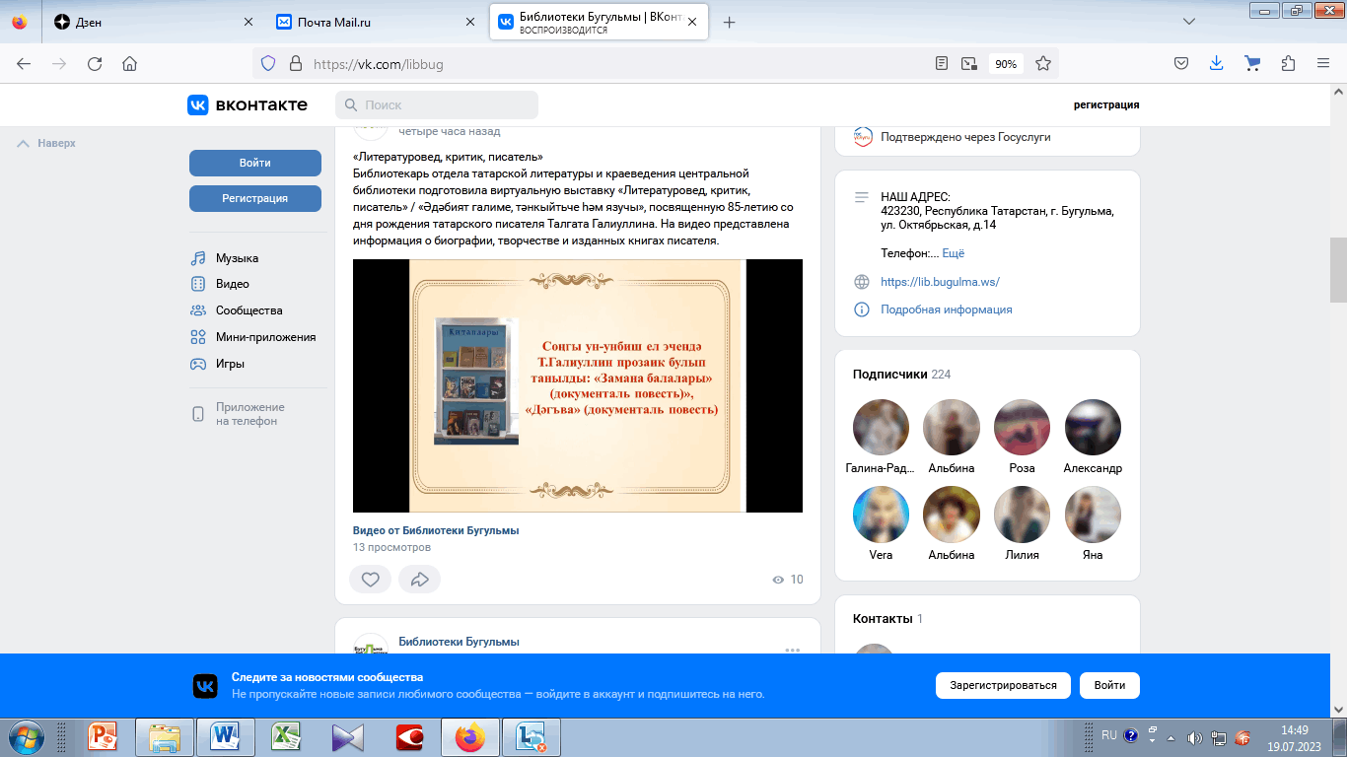Click the Регистрация sidebar button

point(255,198)
